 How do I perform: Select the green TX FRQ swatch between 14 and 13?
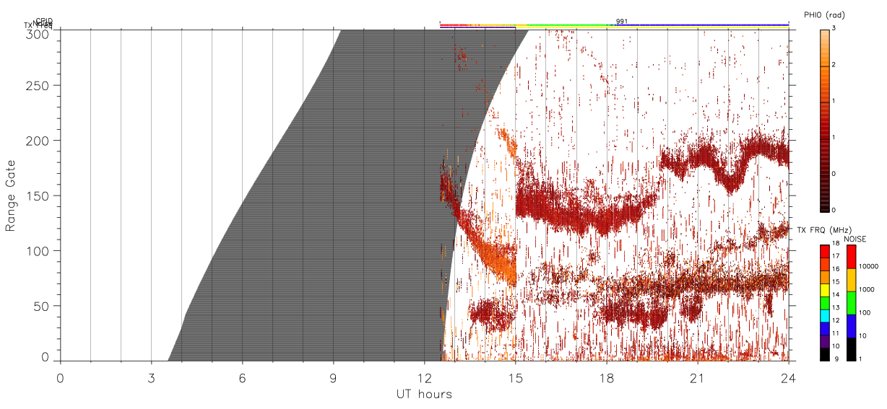(824, 302)
